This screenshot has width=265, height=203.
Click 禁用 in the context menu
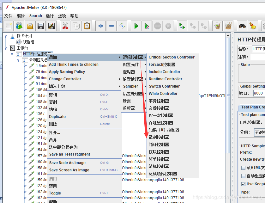[x=84, y=186]
